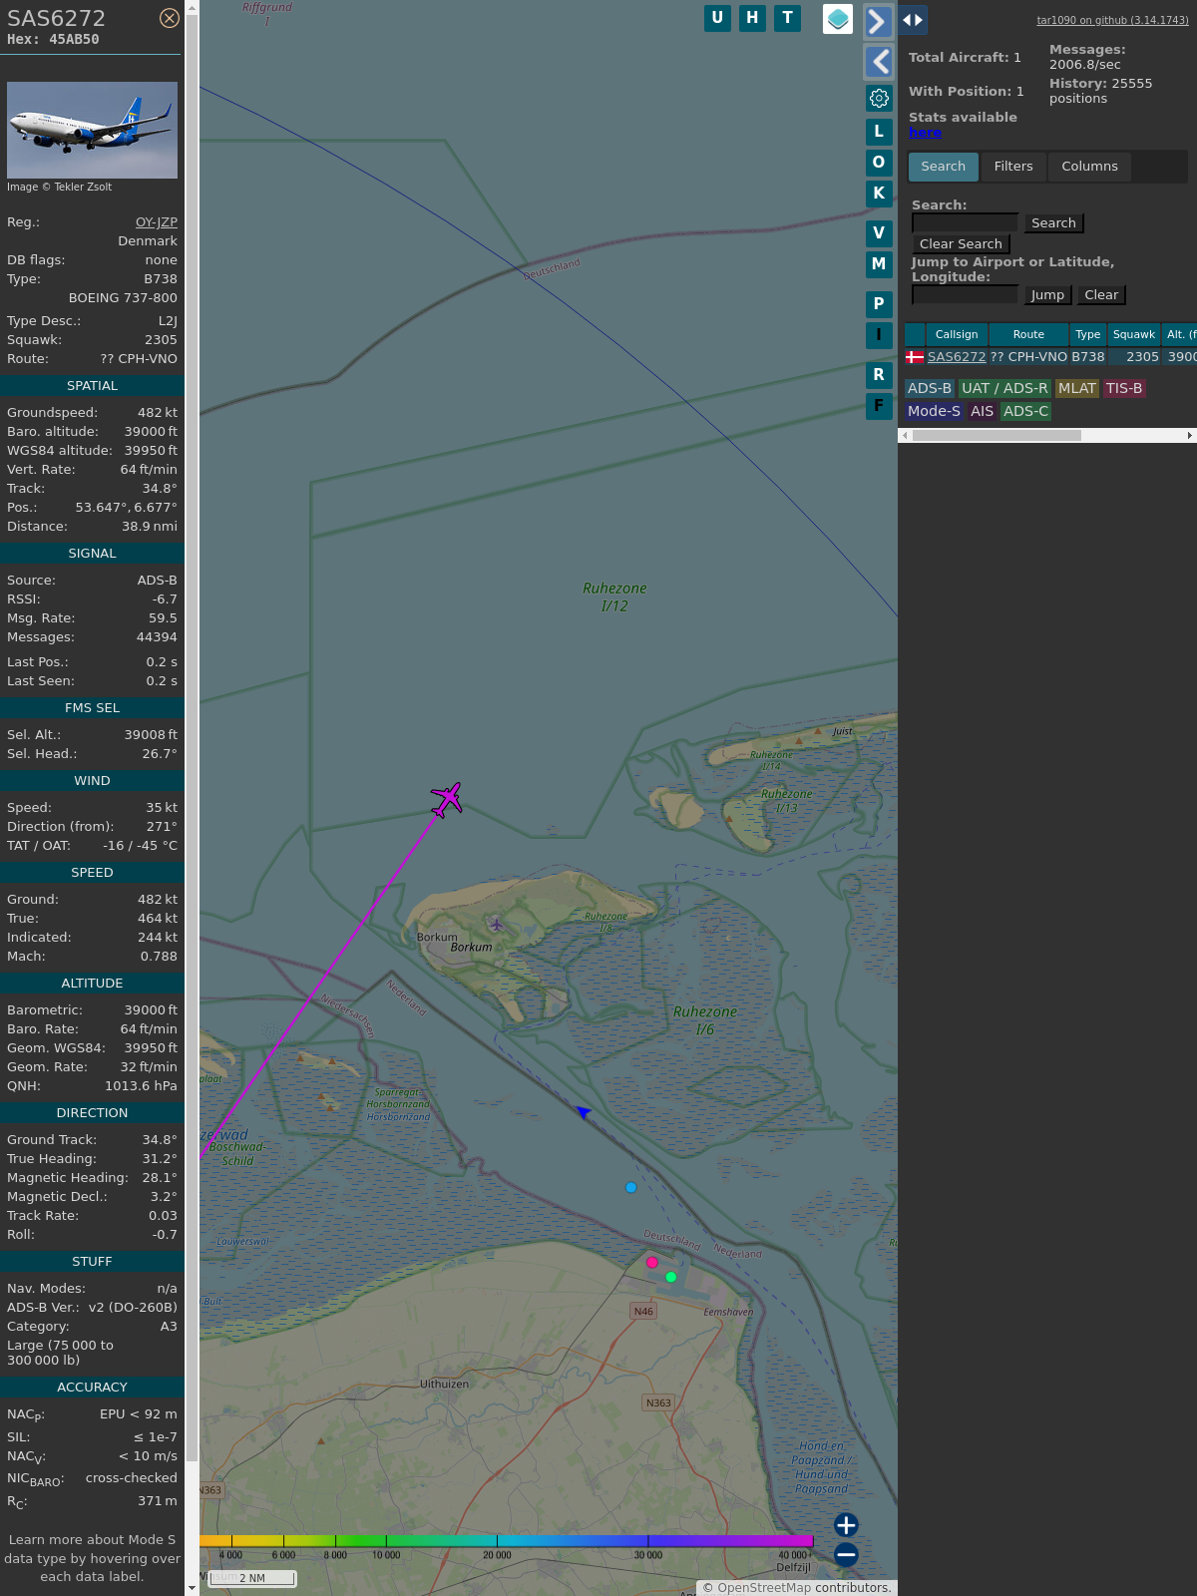Image resolution: width=1197 pixels, height=1596 pixels.
Task: Click the right chevron arrow map button
Action: click(878, 21)
